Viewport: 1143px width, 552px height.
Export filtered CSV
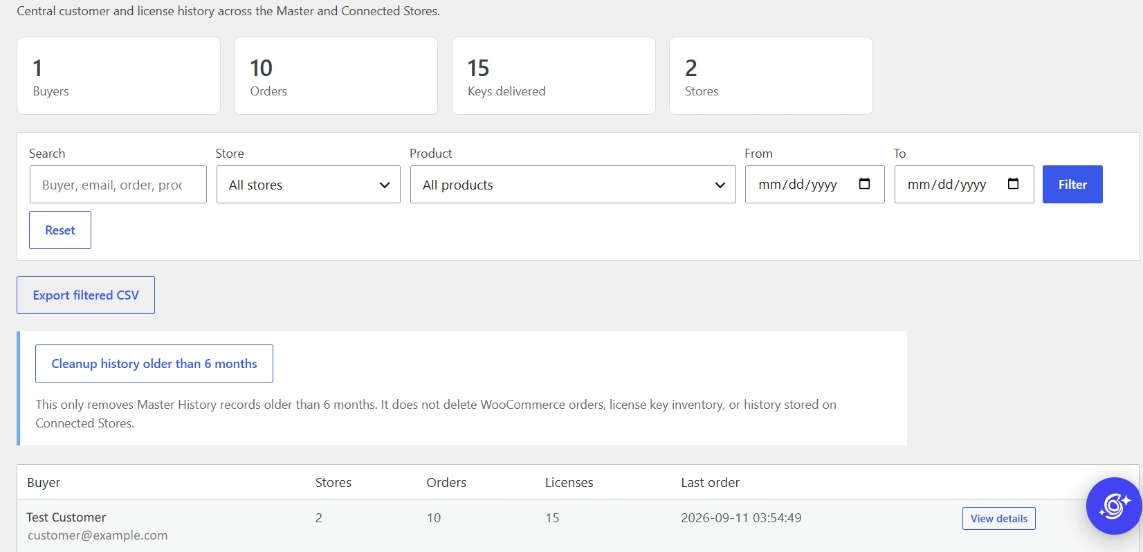click(x=86, y=295)
